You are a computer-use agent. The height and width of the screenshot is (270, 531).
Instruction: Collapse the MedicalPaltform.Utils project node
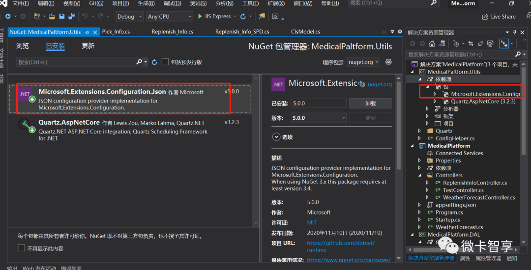[x=412, y=72]
